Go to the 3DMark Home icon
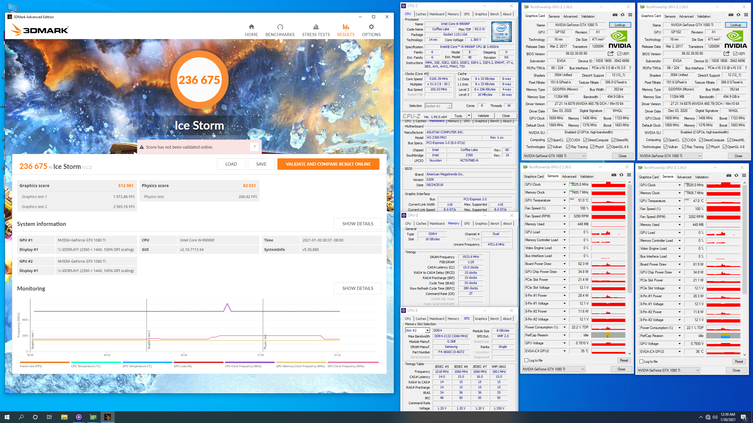 (251, 27)
